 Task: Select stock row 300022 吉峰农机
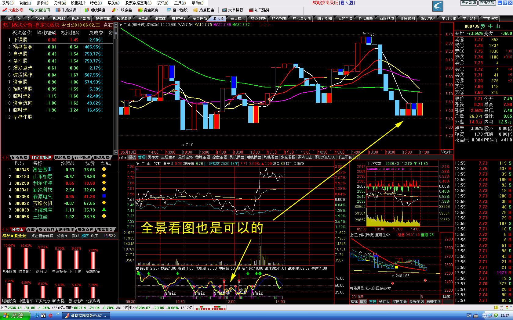tap(57, 203)
